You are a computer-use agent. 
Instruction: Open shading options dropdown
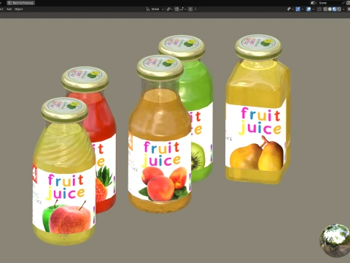pyautogui.click(x=343, y=9)
